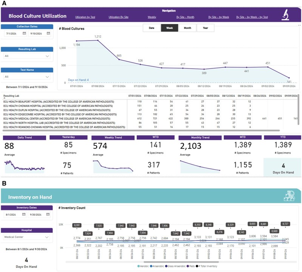
Task: Click the inventory chart horizontal scrollbar
Action: (x=181, y=262)
